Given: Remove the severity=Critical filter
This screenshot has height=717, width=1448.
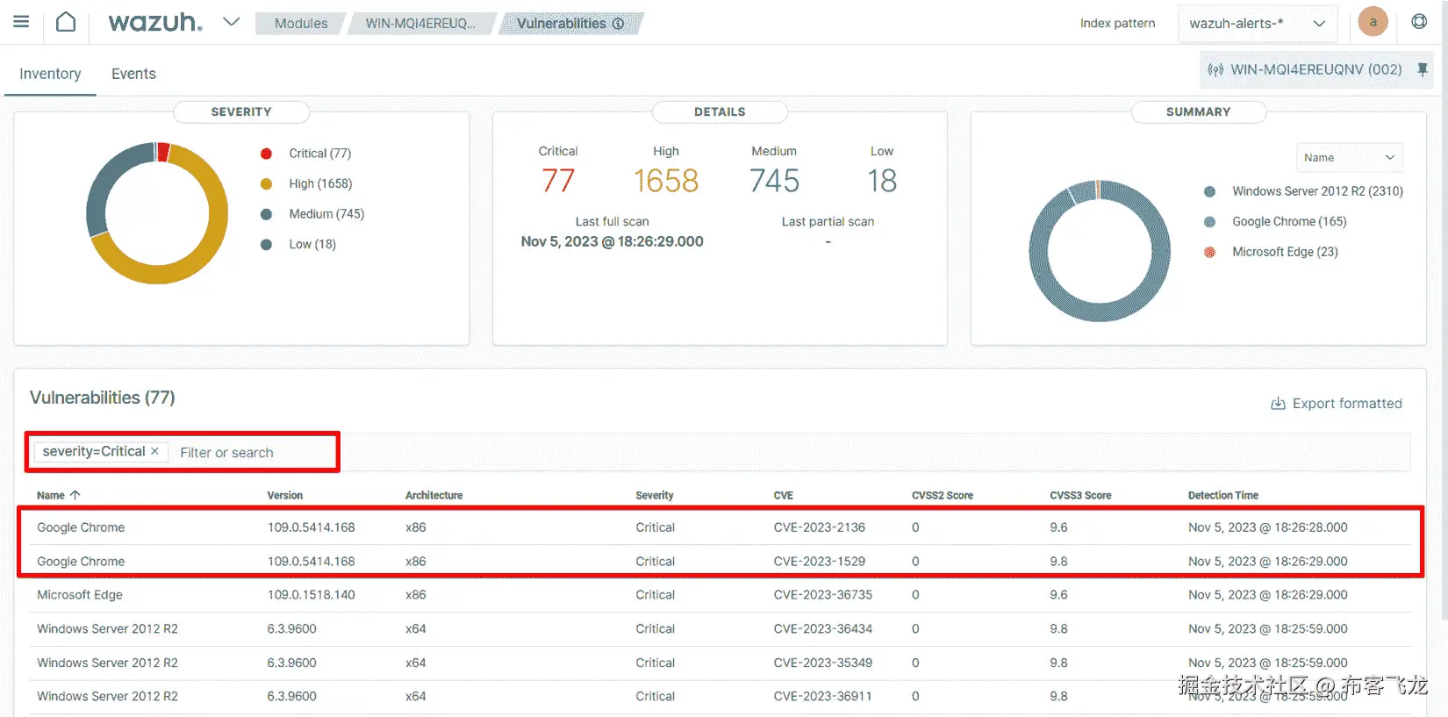Looking at the screenshot, I should [x=154, y=451].
